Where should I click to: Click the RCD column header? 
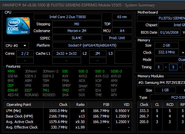click(x=170, y=105)
